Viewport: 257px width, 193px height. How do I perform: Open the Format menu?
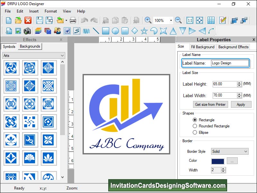point(51,11)
